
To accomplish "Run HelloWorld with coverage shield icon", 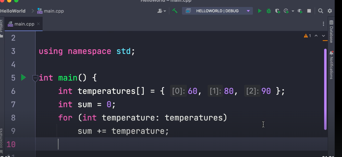I will (278, 11).
